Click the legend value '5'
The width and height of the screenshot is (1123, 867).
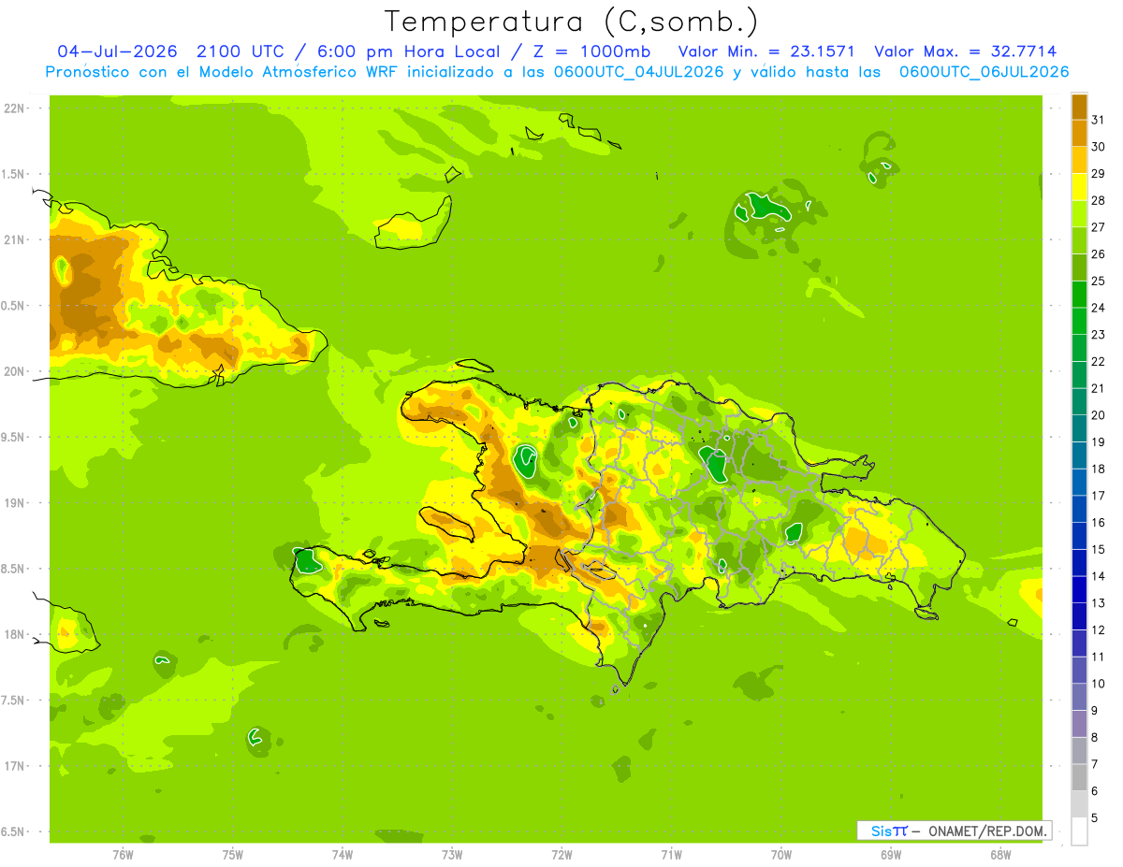point(1095,817)
